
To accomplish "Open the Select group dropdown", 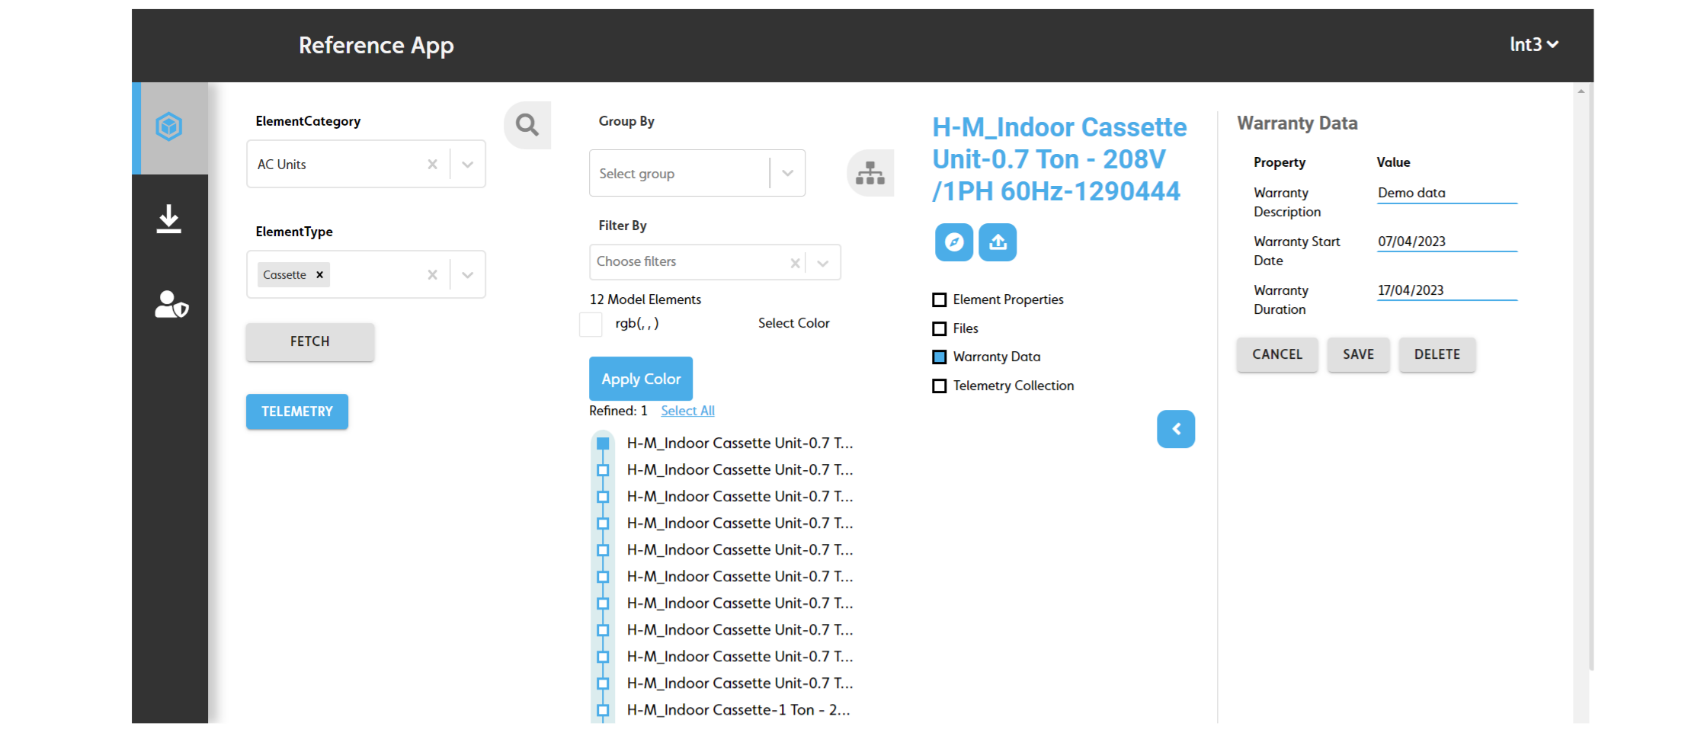I will 787,174.
